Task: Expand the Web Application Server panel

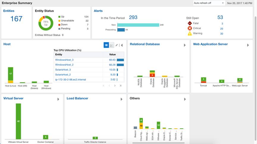Action: [x=248, y=45]
